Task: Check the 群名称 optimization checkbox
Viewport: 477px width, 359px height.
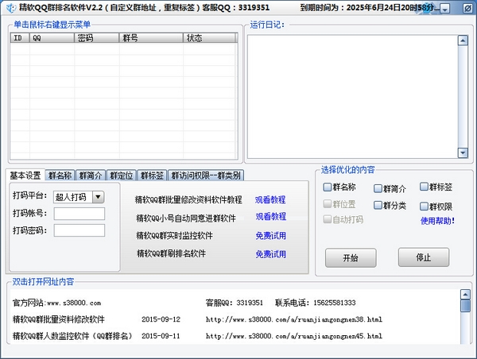Action: point(328,187)
